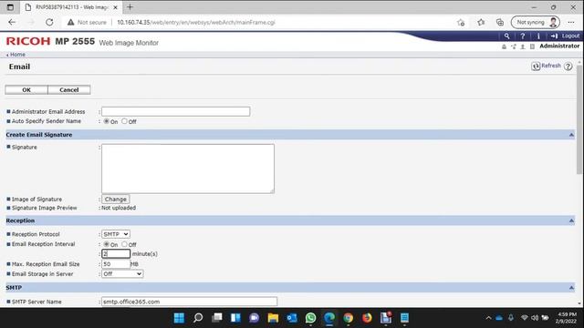Open the Windows Start menu
Screen dimensions: 584x328
coord(179,318)
